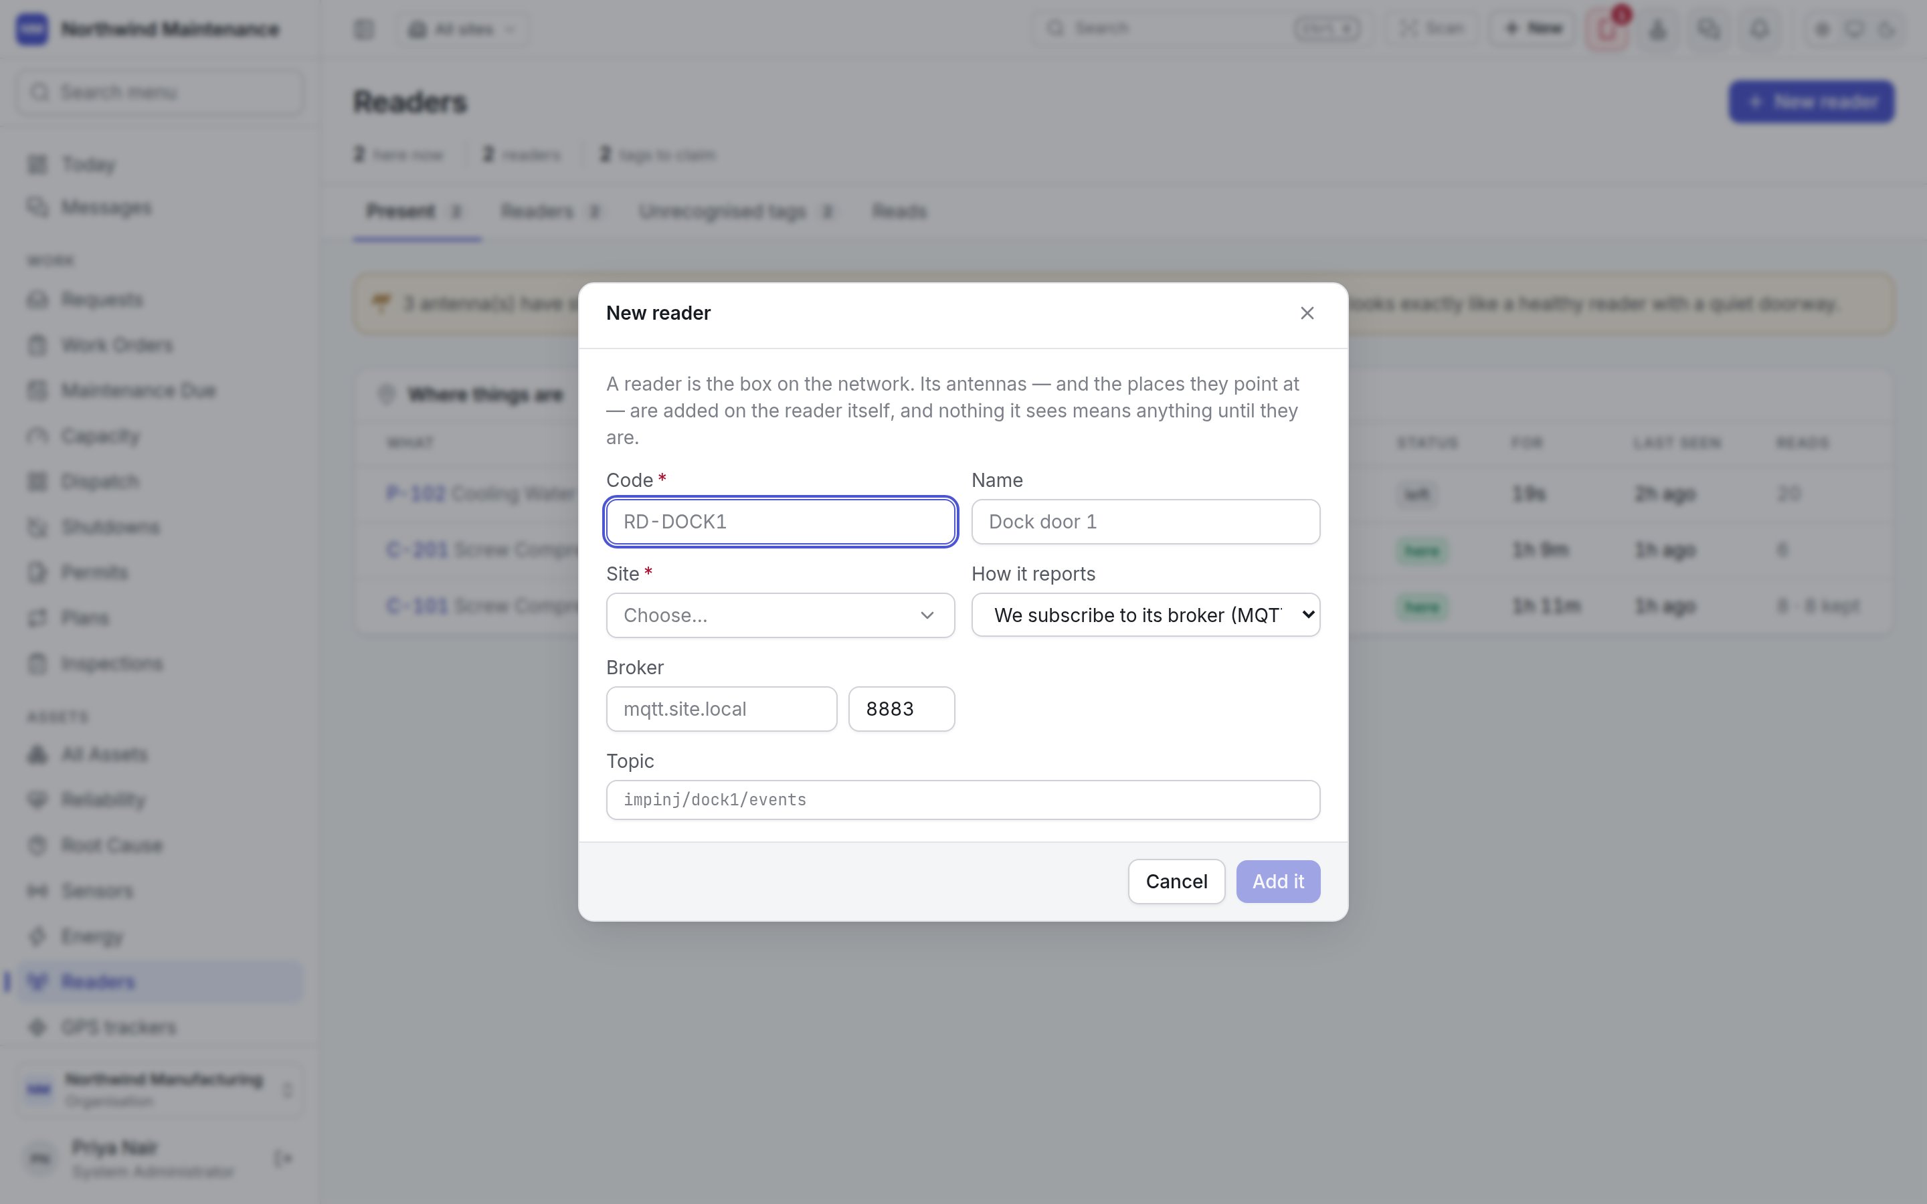Click the New reader button in page header
Viewport: 1927px width, 1204px height.
1811,102
